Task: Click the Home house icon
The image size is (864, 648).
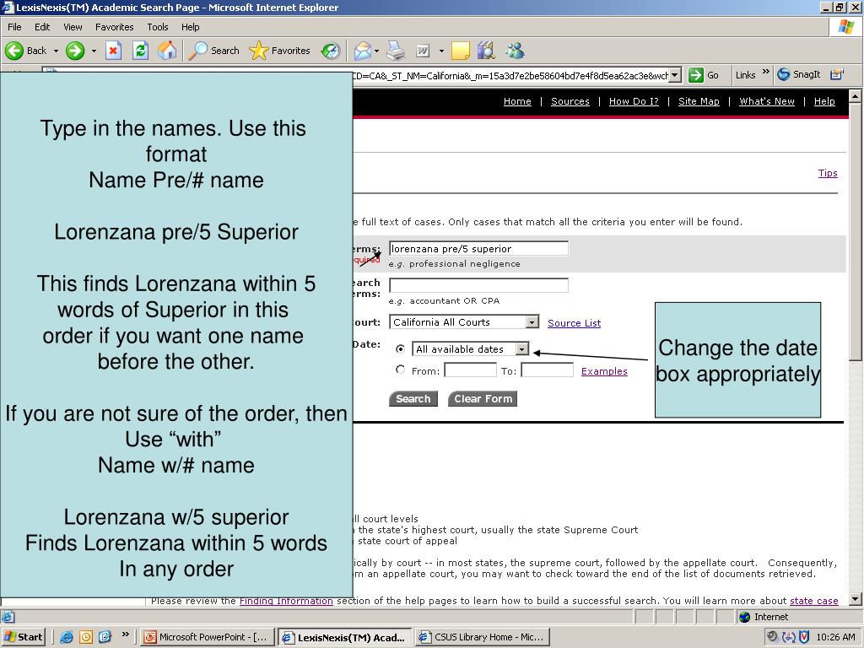Action: click(167, 51)
